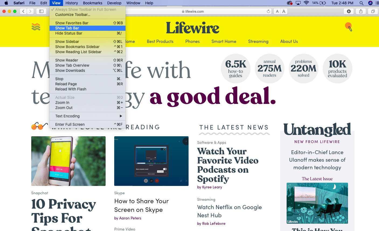Open the Bookmarks menu

point(92,3)
